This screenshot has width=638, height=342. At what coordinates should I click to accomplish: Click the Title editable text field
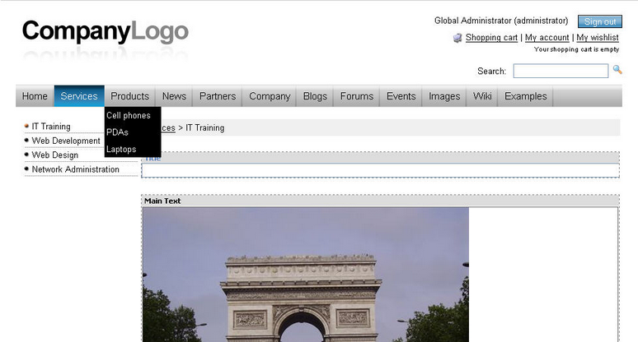coord(381,171)
